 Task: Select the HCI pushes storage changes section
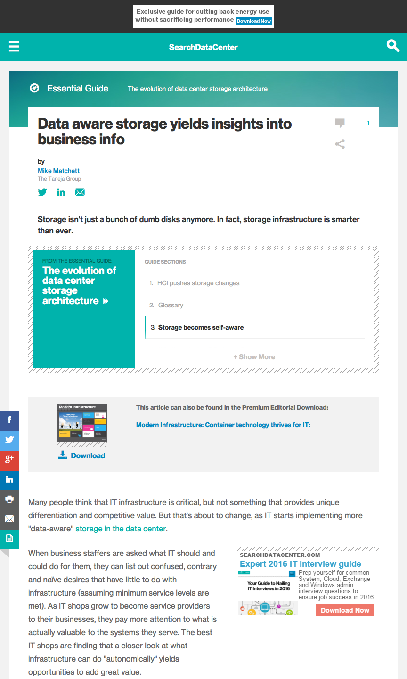tap(254, 283)
